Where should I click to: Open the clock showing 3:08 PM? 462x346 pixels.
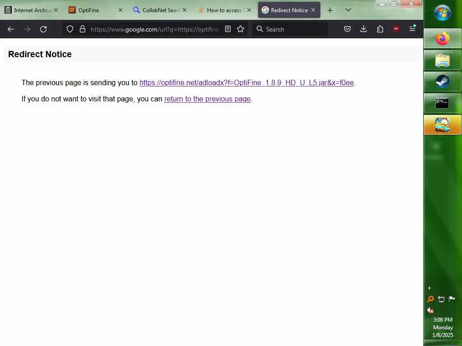(x=443, y=327)
